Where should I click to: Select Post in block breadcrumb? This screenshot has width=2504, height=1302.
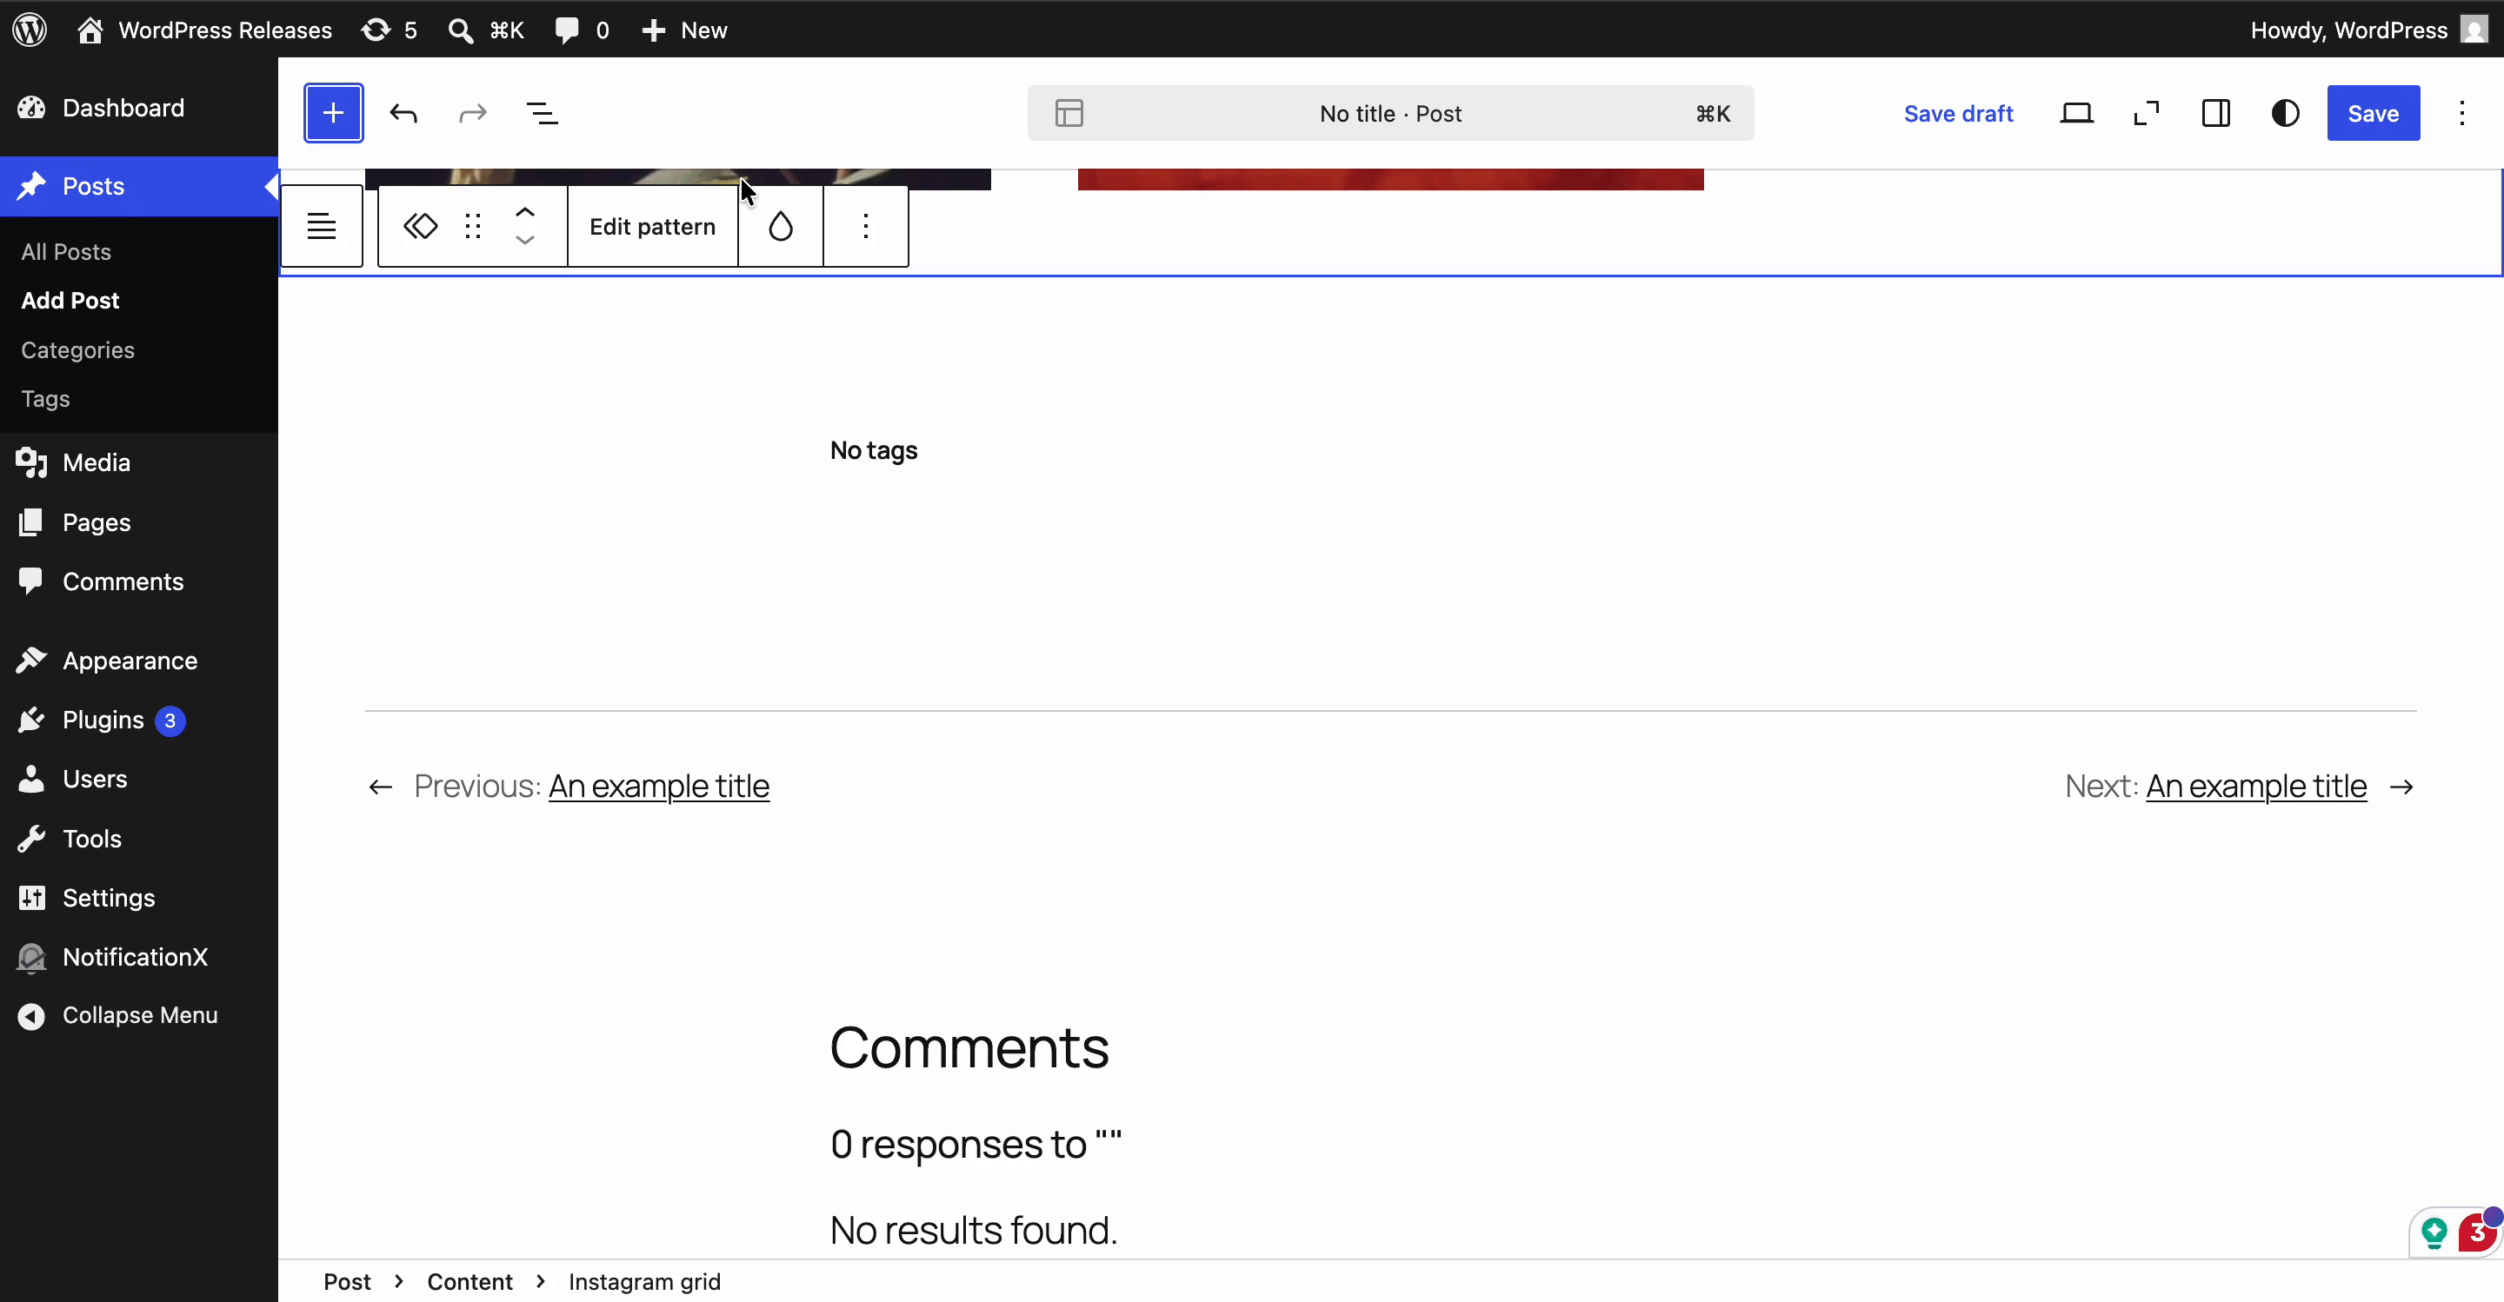pos(347,1282)
